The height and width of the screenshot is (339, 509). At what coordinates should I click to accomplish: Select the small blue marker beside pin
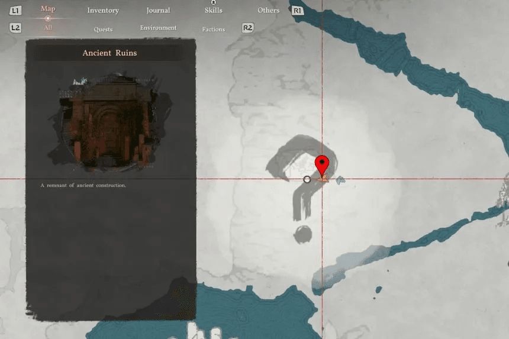[340, 180]
